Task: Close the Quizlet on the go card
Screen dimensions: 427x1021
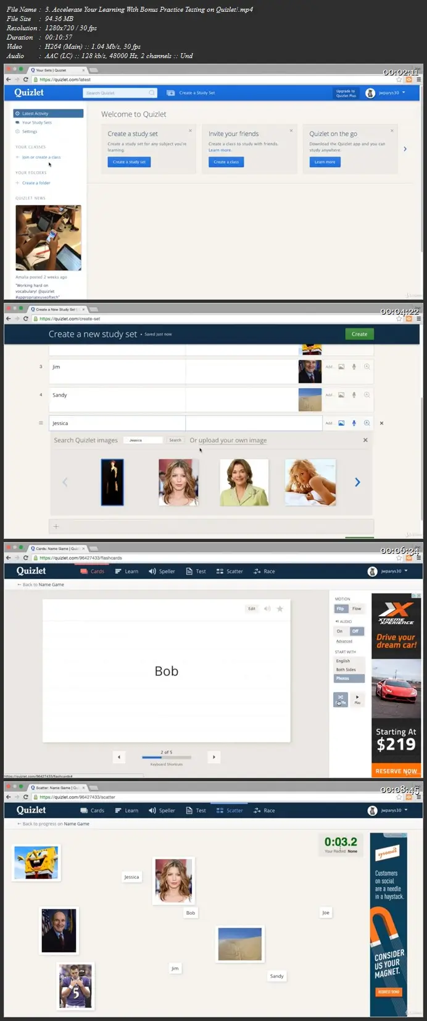Action: 392,130
